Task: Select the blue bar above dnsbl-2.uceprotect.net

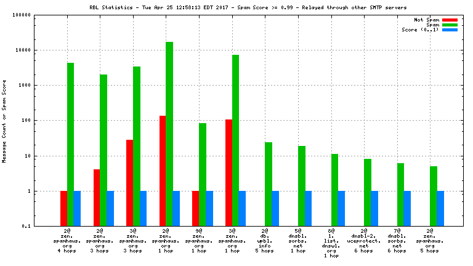Action: [x=374, y=208]
